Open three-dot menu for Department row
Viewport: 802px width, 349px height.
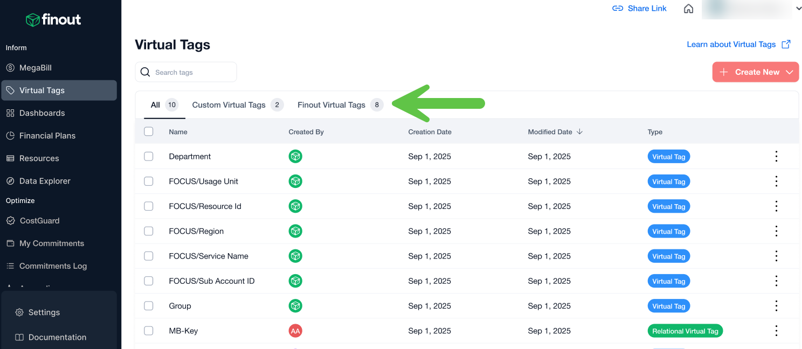click(776, 157)
